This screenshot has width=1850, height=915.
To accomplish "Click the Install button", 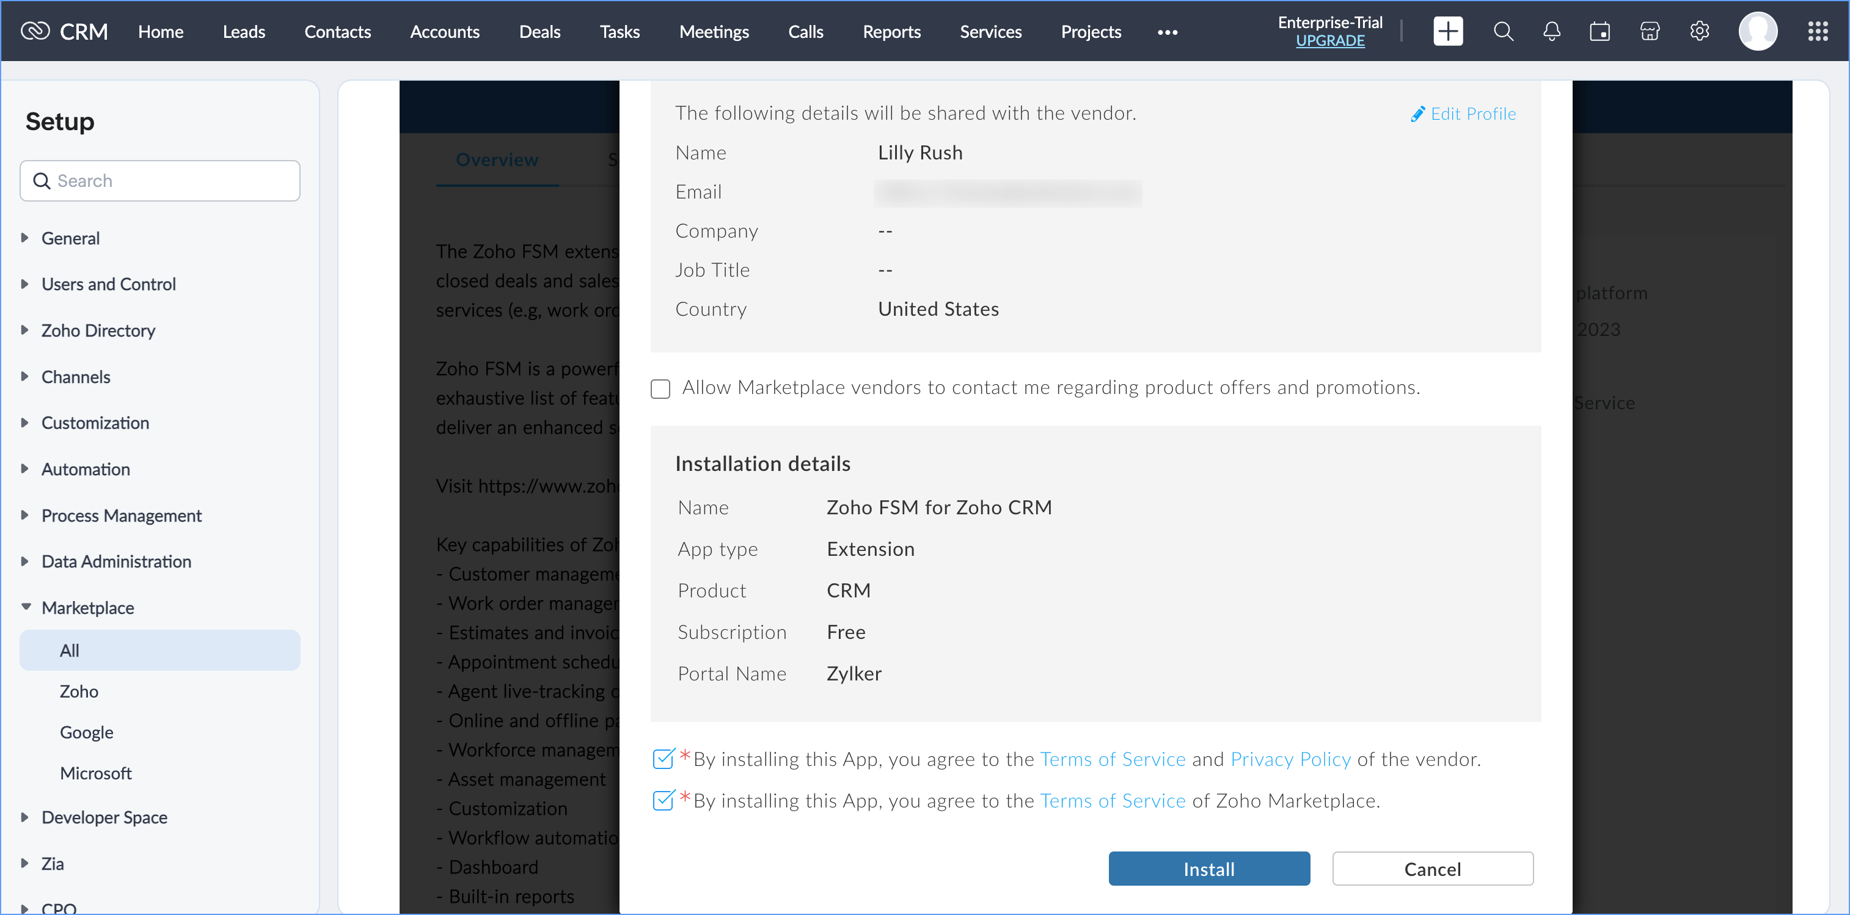I will 1208,869.
